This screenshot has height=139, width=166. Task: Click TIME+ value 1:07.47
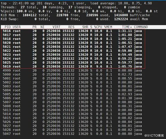click(x=125, y=47)
